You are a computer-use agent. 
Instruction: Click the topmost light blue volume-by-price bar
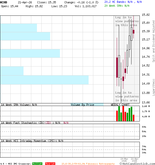coord(18,28)
